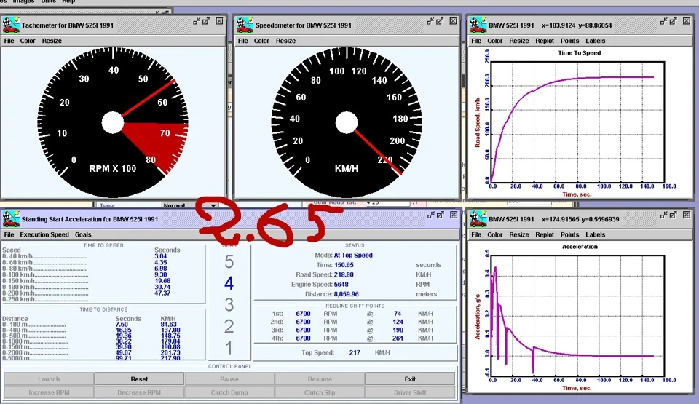699x404 pixels.
Task: Open File menu in Speedometer window
Action: pyautogui.click(x=243, y=41)
